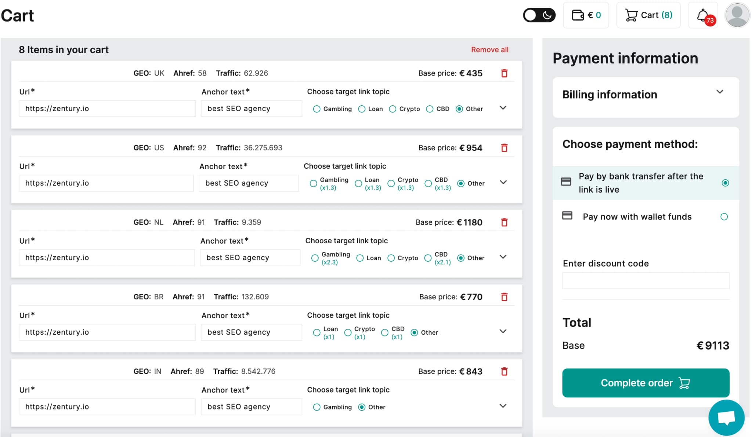
Task: Click the Remove all link
Action: 489,50
